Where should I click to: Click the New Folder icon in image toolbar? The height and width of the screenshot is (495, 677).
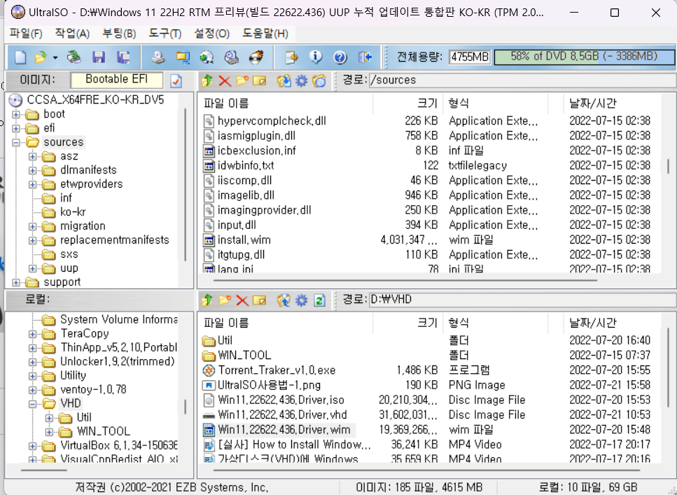242,81
